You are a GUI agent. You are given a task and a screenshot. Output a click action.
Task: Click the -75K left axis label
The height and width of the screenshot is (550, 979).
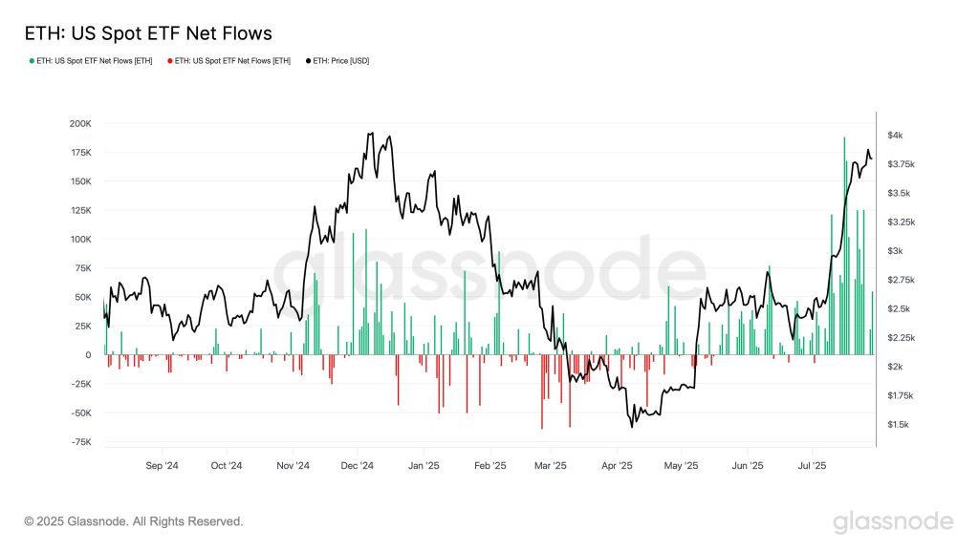(81, 442)
